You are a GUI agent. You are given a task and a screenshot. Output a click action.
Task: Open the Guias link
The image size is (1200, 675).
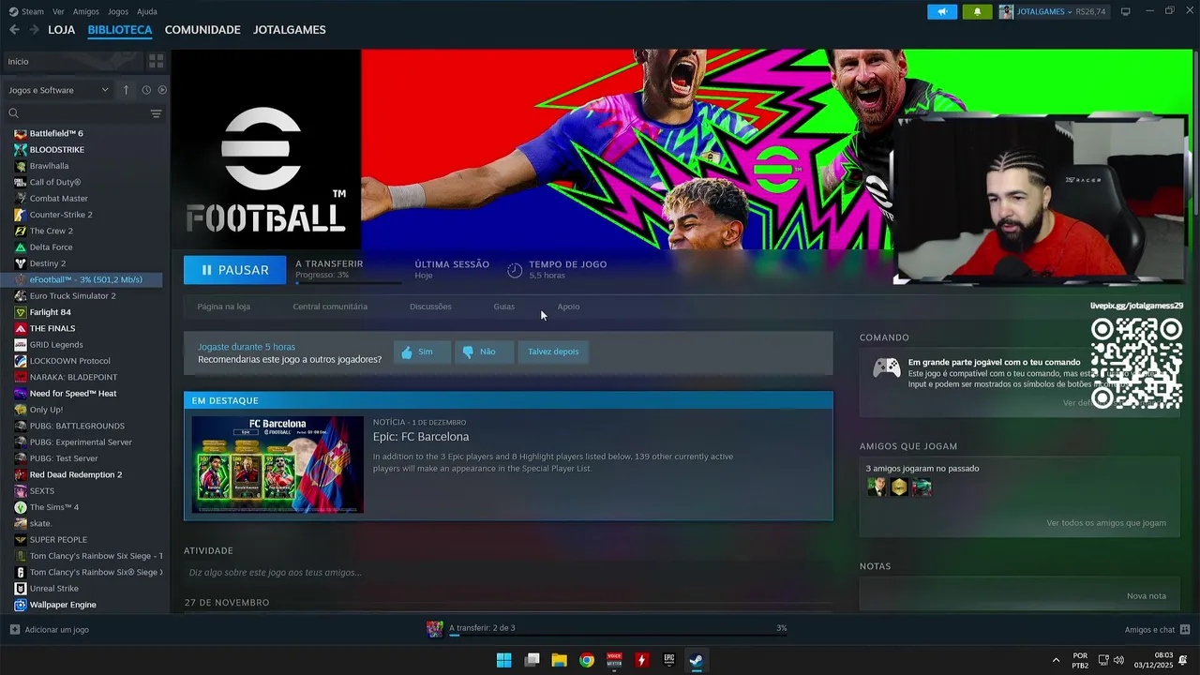[x=504, y=307]
